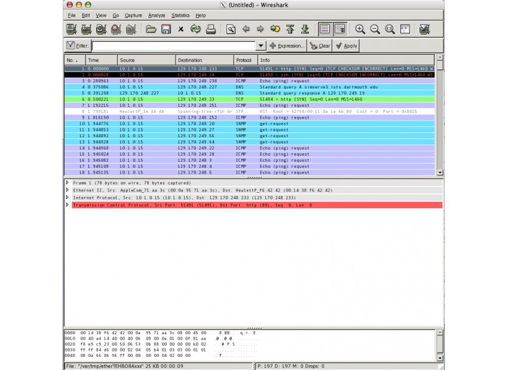Jump to first packet icon

290,29
